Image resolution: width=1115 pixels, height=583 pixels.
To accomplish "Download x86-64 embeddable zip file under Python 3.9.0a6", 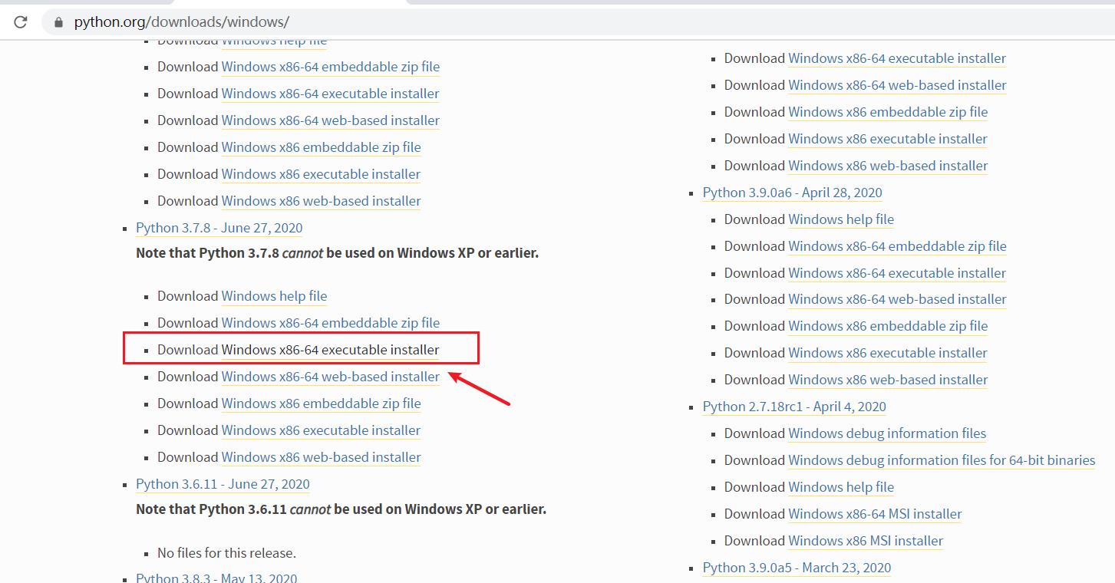I will point(897,246).
